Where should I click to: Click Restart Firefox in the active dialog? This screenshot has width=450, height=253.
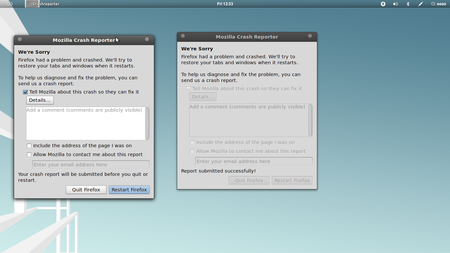pos(129,190)
